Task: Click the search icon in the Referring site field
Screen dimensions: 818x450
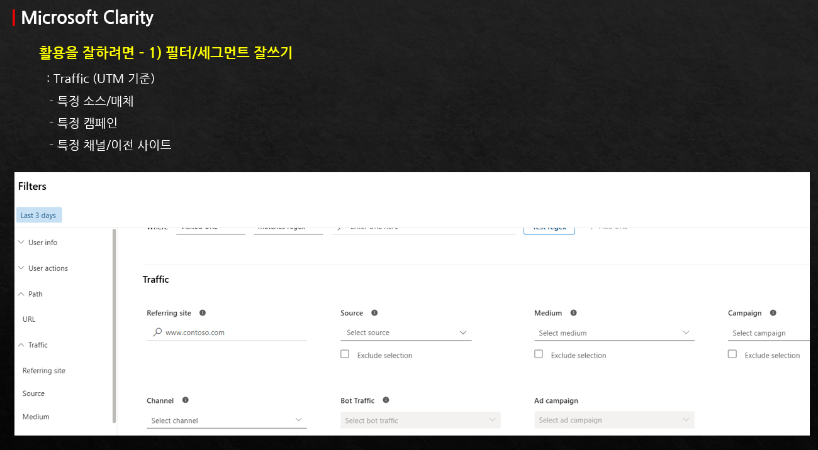Action: [155, 332]
